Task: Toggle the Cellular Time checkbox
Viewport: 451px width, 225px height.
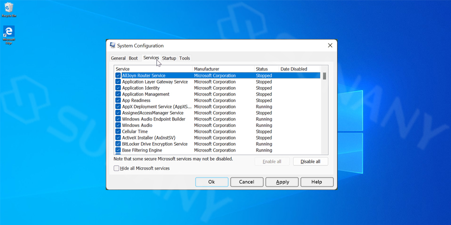Action: click(x=118, y=131)
